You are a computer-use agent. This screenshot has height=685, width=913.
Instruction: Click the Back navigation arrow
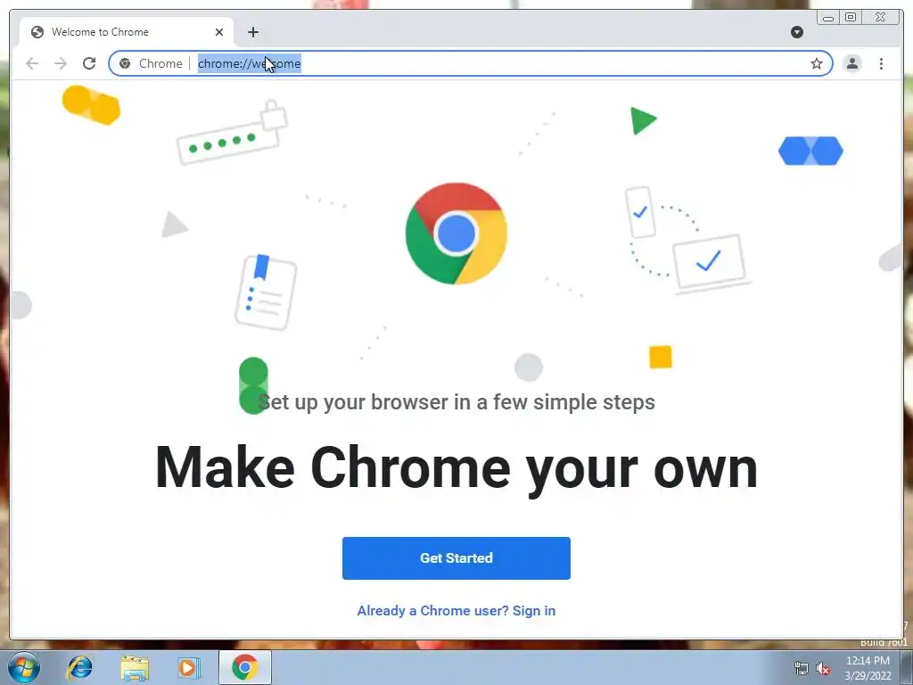tap(32, 63)
